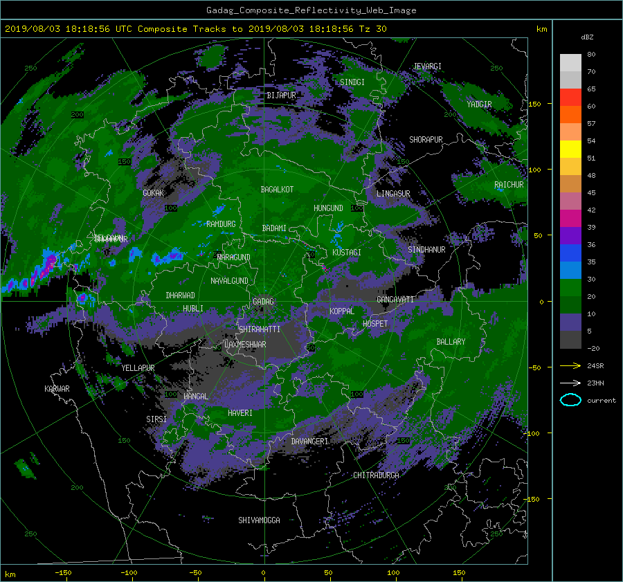Select the YELLAPUR label
Image resolution: width=623 pixels, height=582 pixels.
pos(138,368)
